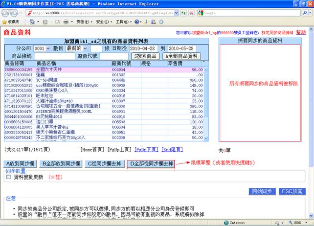Click the help question mark icon
The height and width of the screenshot is (226, 314).
point(137,22)
